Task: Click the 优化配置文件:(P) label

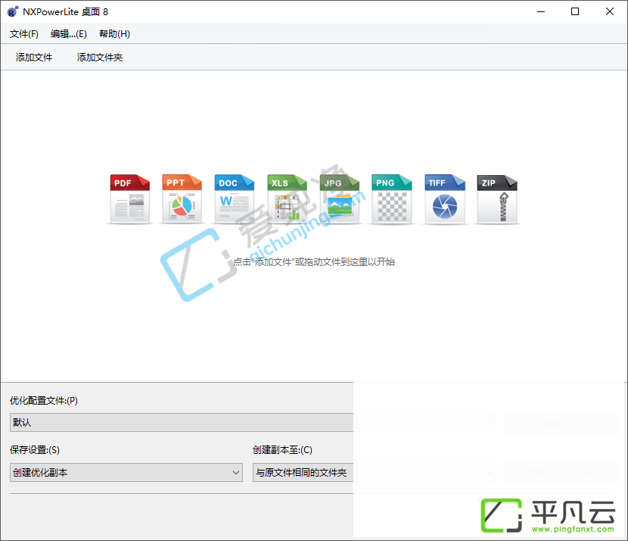Action: pos(44,401)
